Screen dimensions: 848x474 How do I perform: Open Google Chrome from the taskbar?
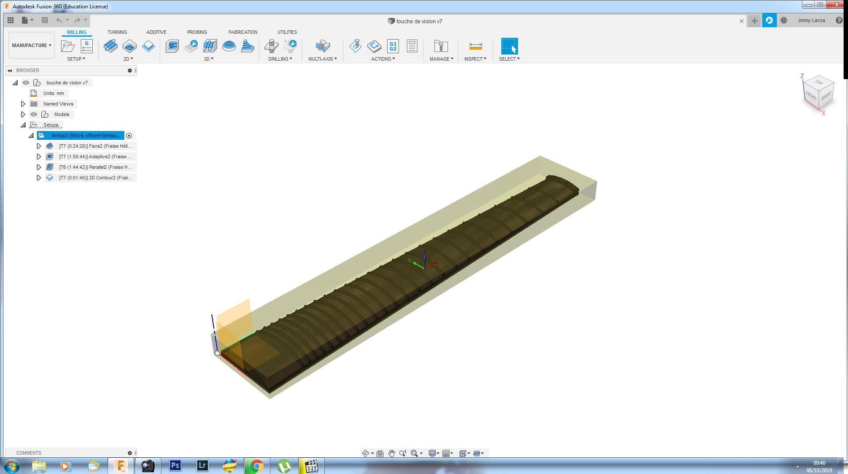pyautogui.click(x=257, y=466)
